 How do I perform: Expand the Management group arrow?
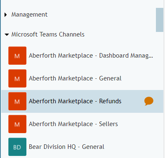tap(5, 15)
